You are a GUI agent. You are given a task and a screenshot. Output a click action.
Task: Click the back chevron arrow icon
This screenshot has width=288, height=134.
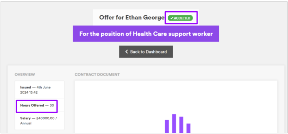point(127,52)
